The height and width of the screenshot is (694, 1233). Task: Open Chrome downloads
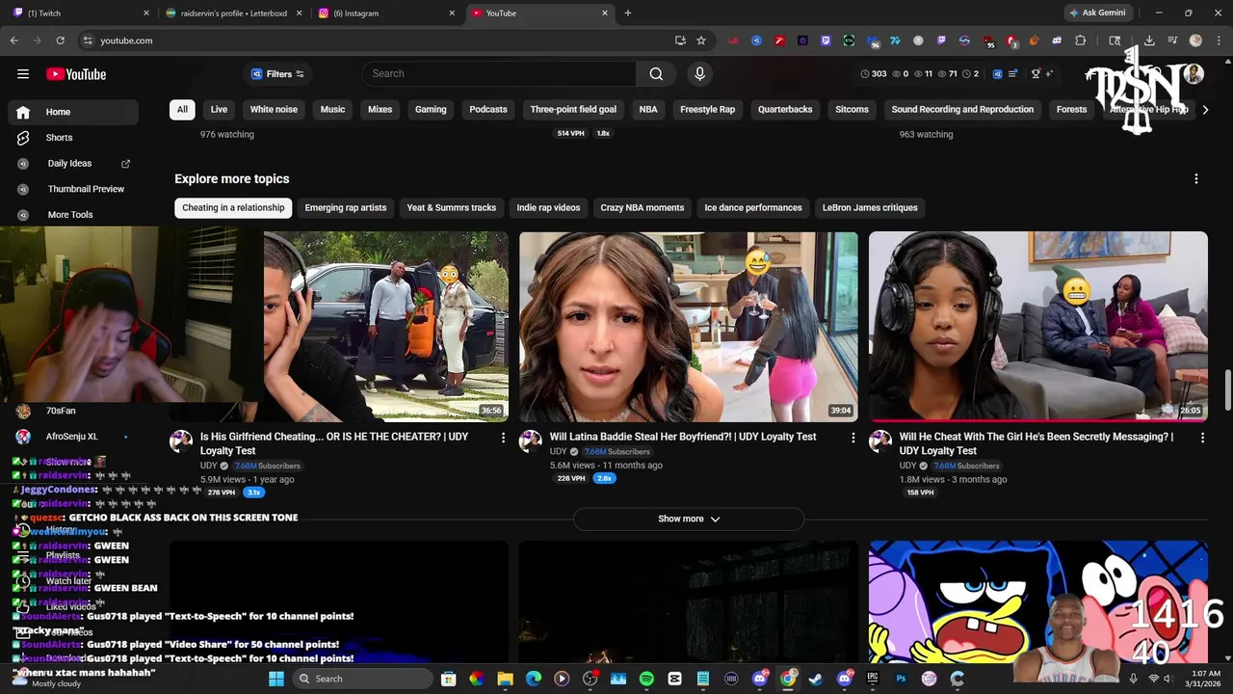click(x=1149, y=40)
